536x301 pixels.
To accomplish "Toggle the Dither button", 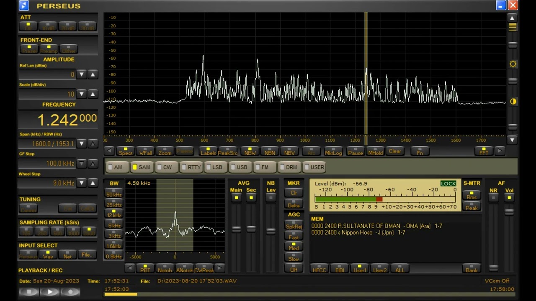I will pyautogui.click(x=68, y=49).
